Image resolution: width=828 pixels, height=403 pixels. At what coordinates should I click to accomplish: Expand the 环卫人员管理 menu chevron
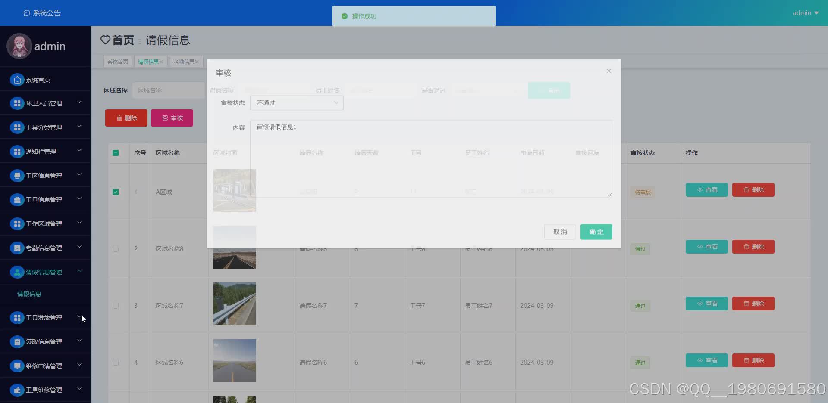79,102
